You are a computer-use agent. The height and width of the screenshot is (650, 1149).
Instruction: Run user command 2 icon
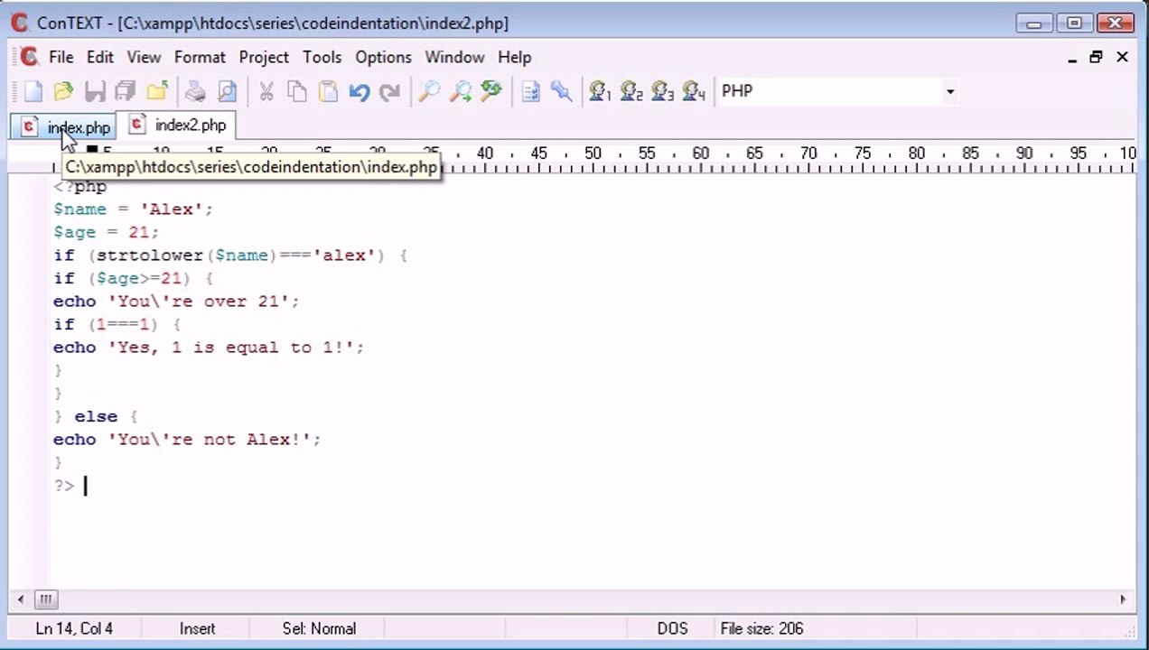(631, 91)
